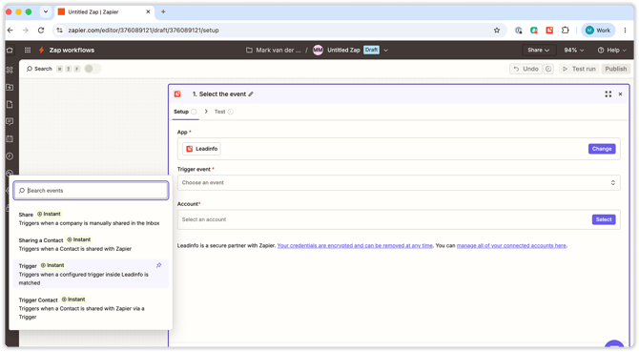Open the Zaps folder sidebar icon
The height and width of the screenshot is (352, 639).
click(10, 87)
